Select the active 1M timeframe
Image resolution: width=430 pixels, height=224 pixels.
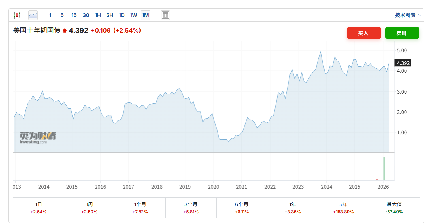tap(145, 15)
